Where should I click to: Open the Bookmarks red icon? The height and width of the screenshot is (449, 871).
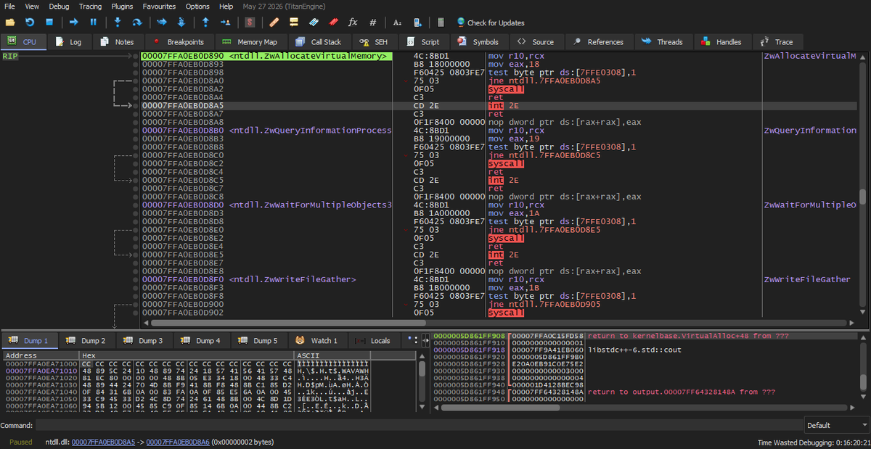(333, 22)
